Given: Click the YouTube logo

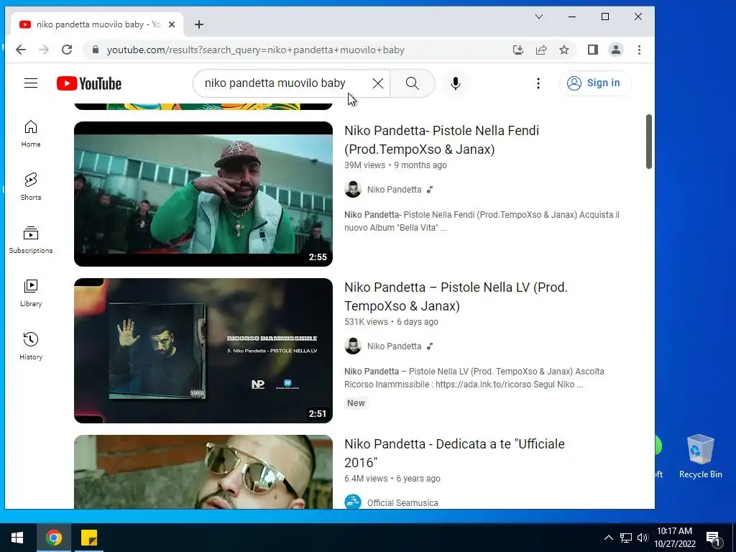Looking at the screenshot, I should click(89, 83).
